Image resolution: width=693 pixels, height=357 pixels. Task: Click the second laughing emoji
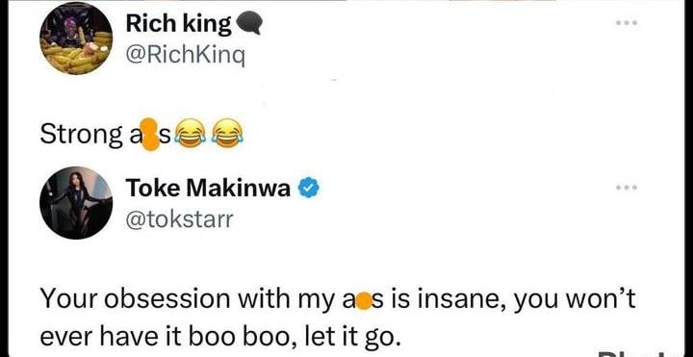pyautogui.click(x=227, y=133)
